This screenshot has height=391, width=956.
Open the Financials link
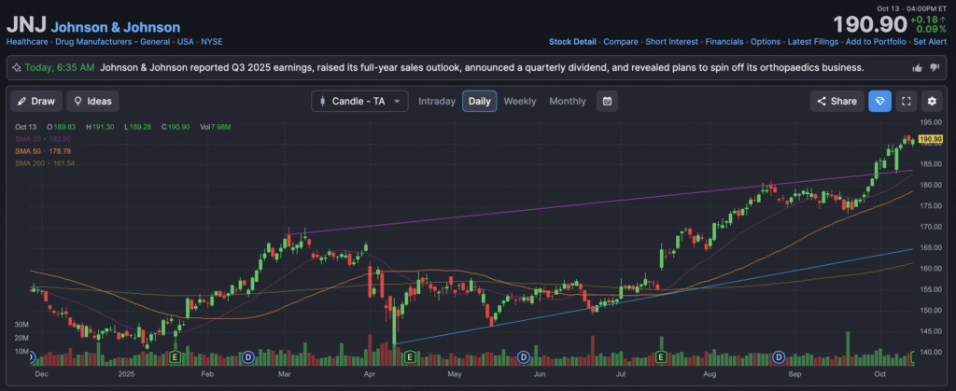(724, 42)
